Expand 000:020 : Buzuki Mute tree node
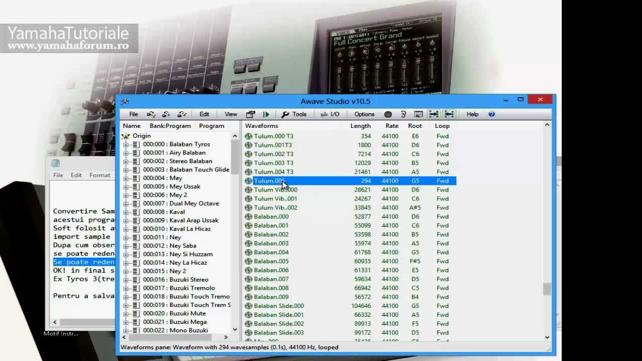The image size is (642, 361). click(126, 314)
